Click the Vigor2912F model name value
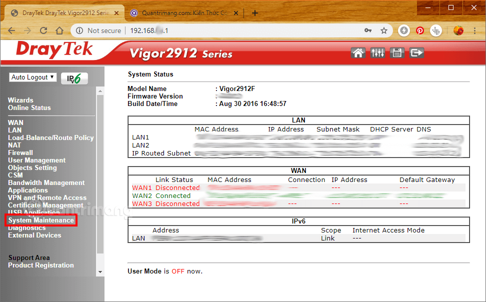 point(237,89)
